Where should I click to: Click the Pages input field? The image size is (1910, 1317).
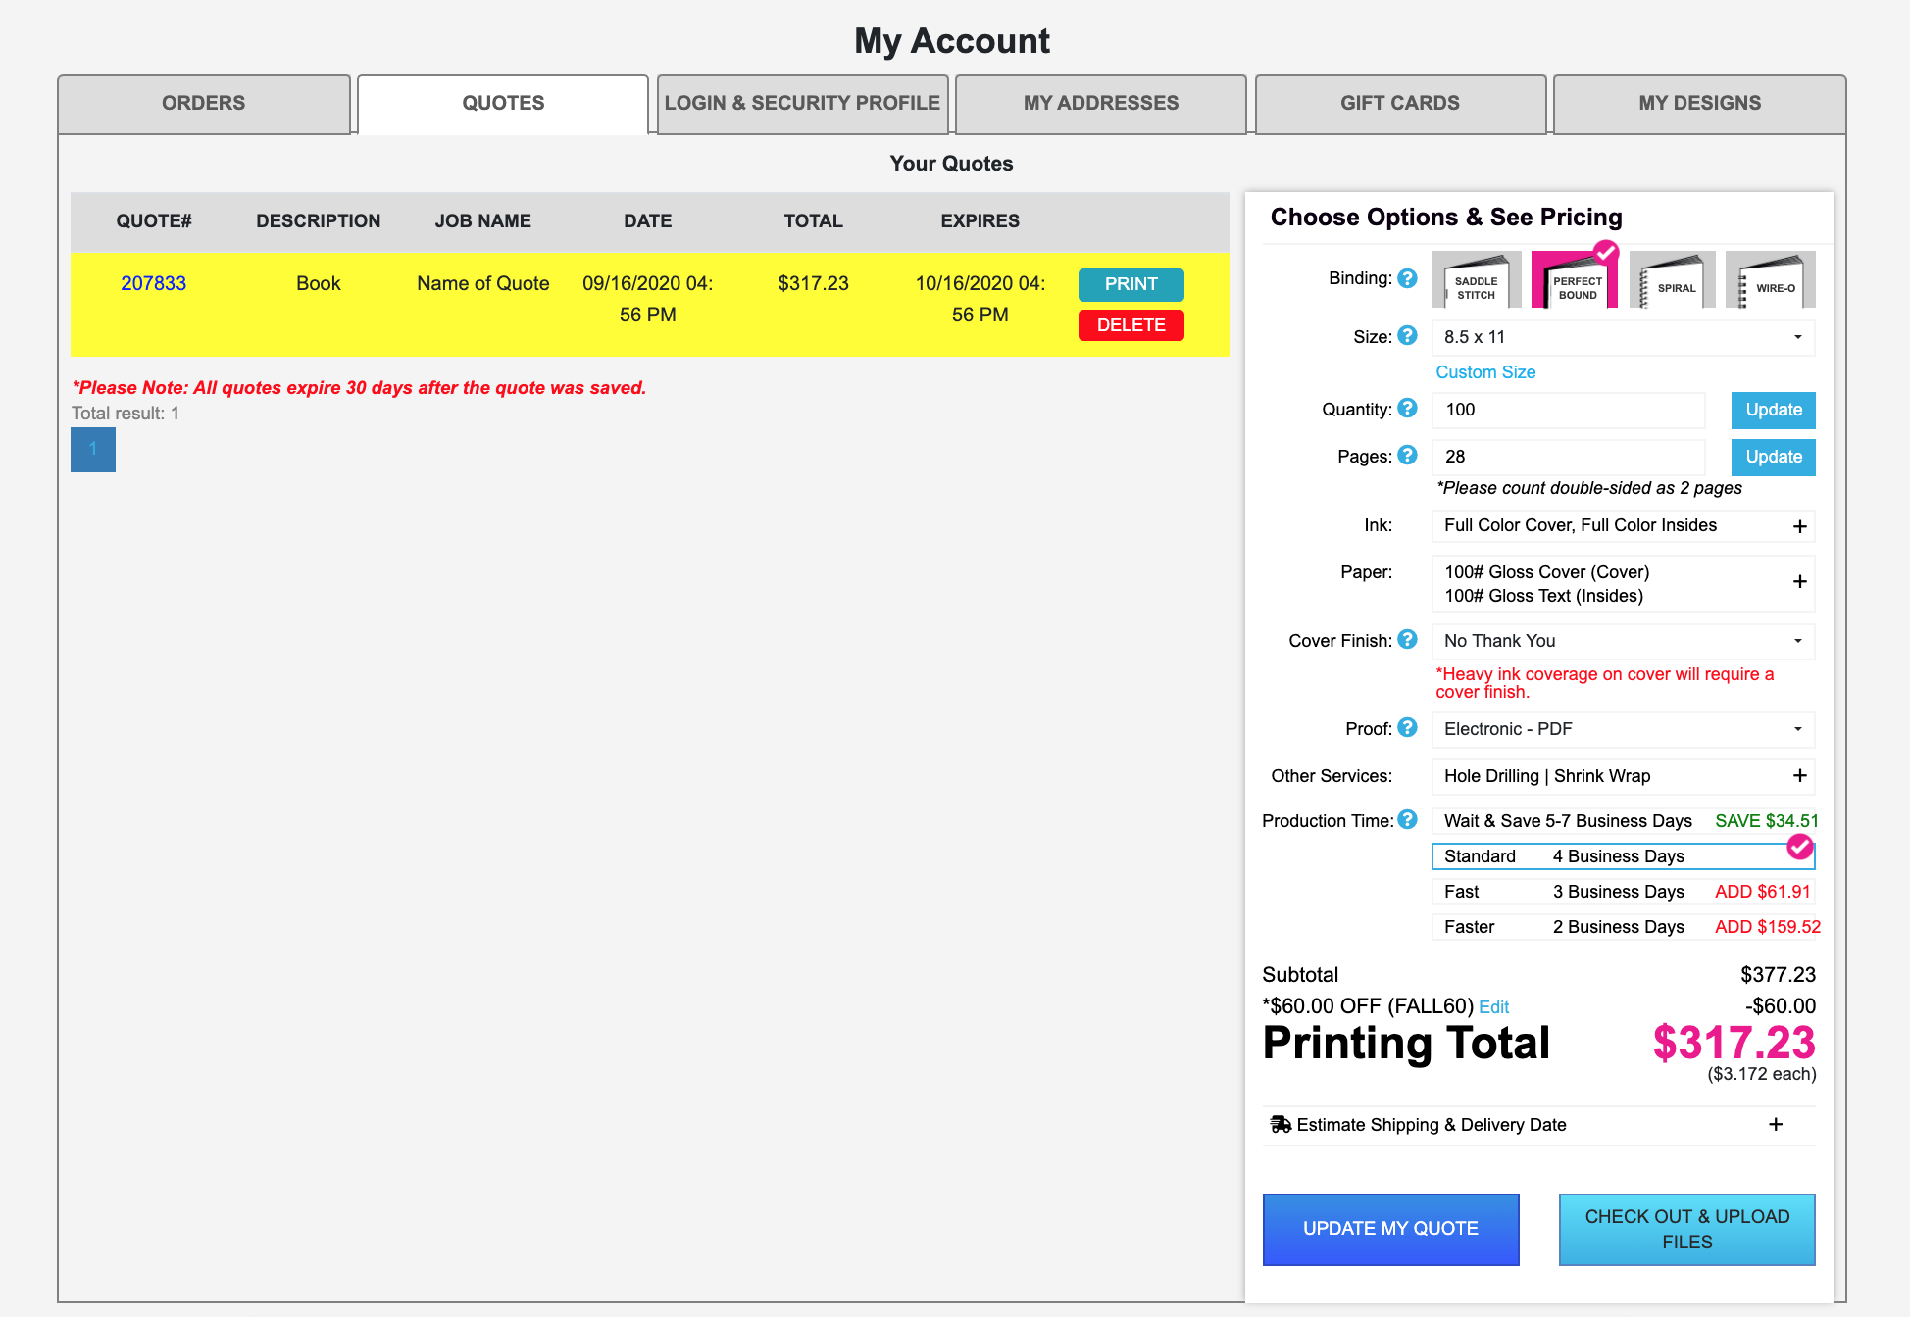coord(1568,457)
